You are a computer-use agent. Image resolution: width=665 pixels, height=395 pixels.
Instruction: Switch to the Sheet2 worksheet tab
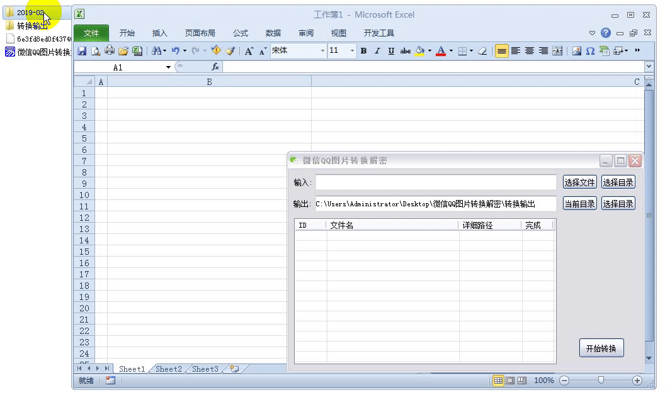168,369
